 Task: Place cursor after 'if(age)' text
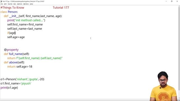click(16, 33)
